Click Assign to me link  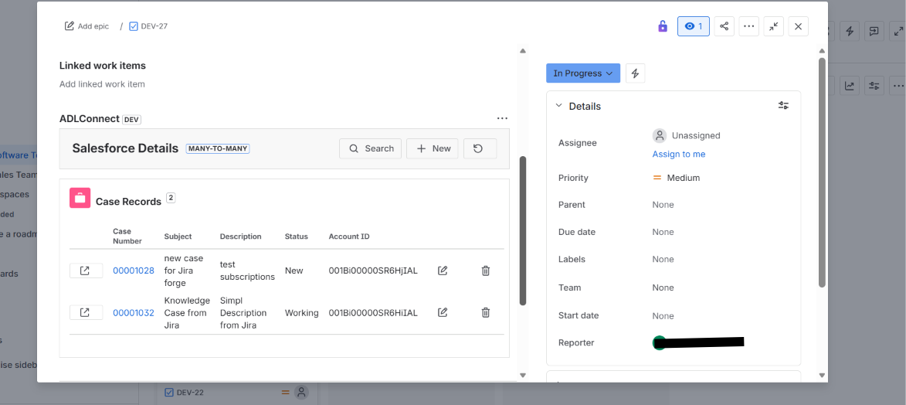[679, 154]
